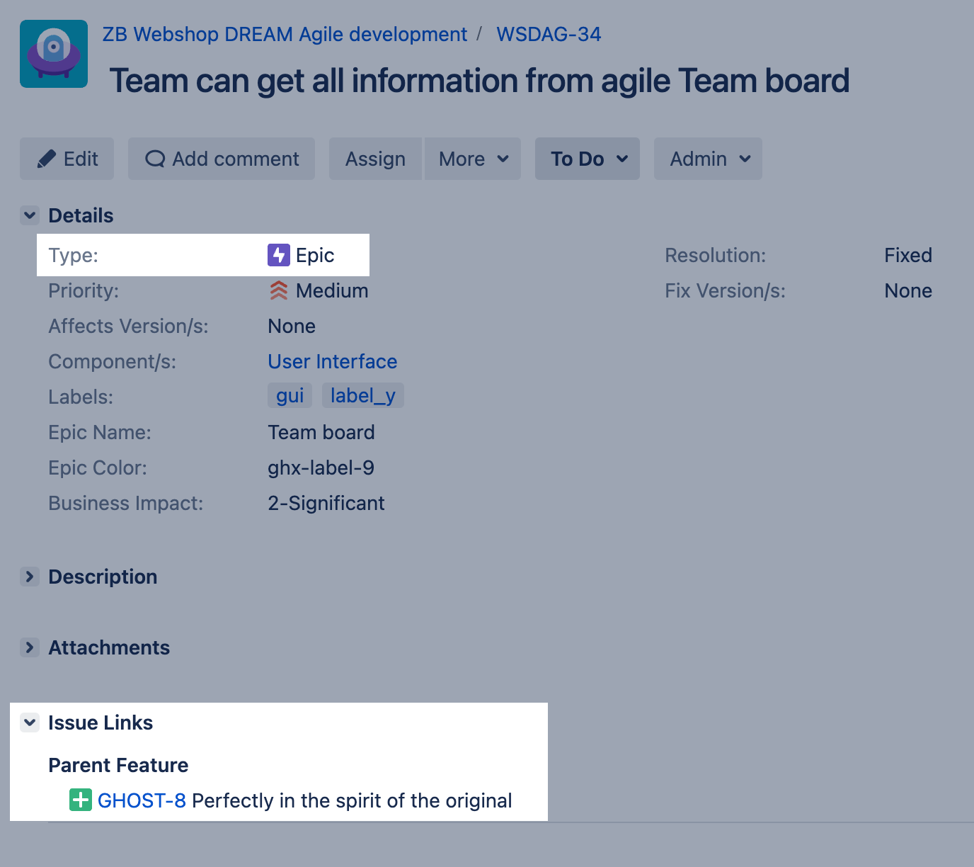Viewport: 974px width, 867px height.
Task: Expand the Description section
Action: point(30,577)
